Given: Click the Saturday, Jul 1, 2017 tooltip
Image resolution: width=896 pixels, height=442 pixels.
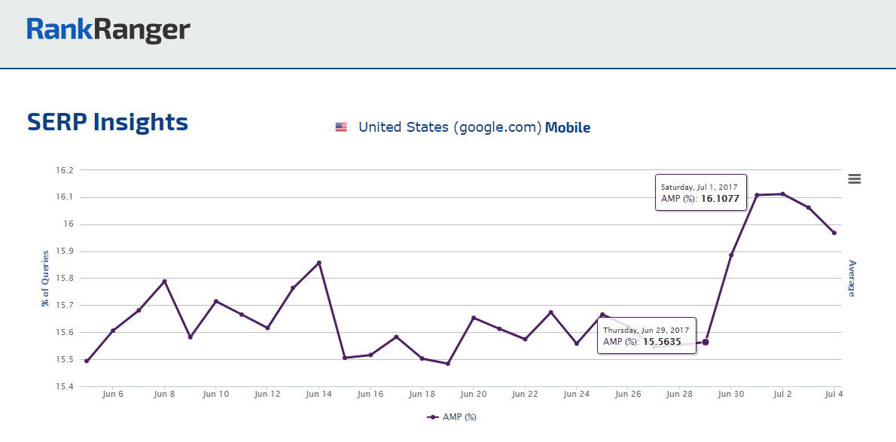Looking at the screenshot, I should click(x=699, y=193).
